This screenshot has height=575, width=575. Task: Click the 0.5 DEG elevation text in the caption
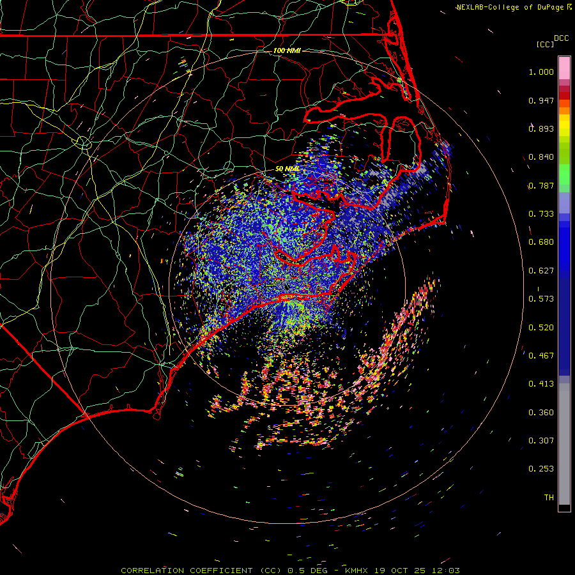[307, 571]
